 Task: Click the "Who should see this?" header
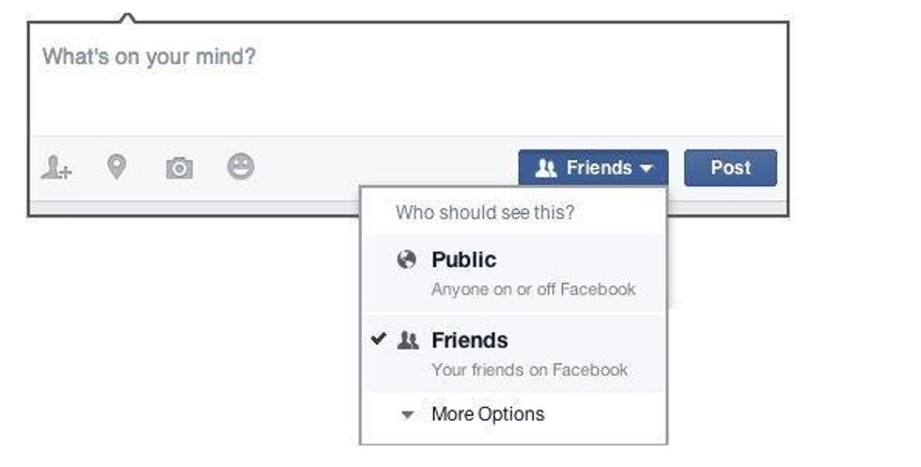[484, 212]
